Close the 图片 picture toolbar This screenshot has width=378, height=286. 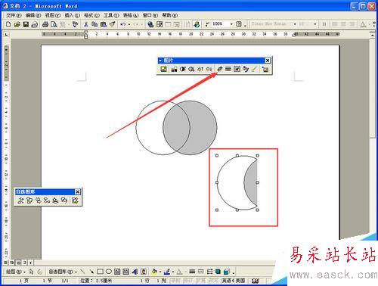point(268,61)
